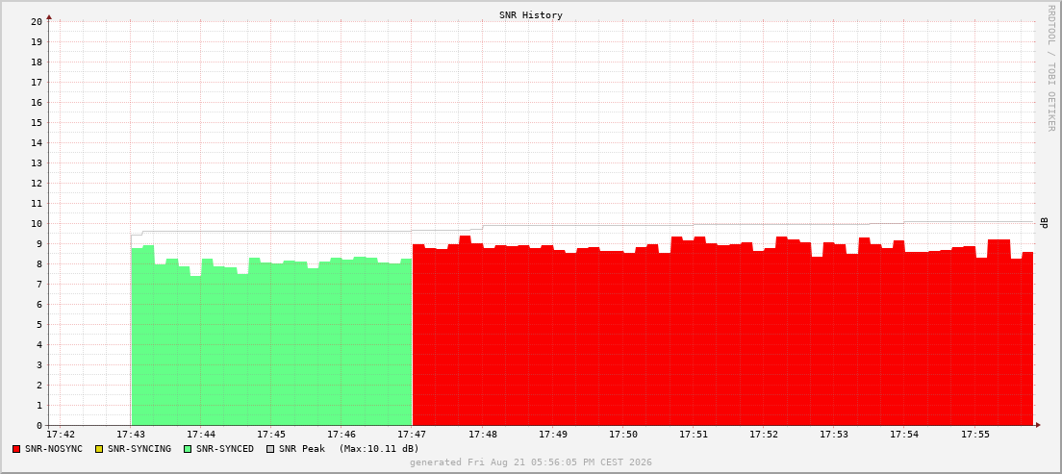Click the red SNR-NOSYNC legend swatch
This screenshot has width=1062, height=474.
tap(16, 449)
